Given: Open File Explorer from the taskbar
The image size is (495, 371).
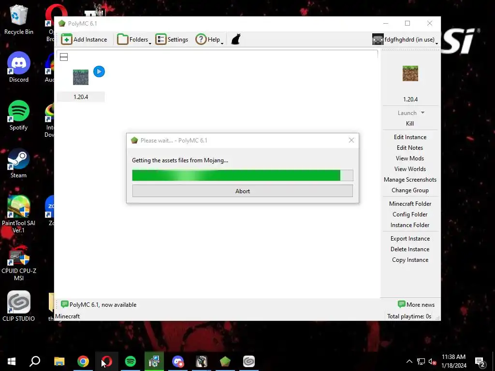Looking at the screenshot, I should [59, 361].
